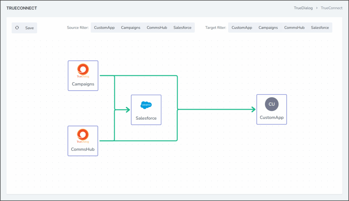Select the CommsHub node label
The width and height of the screenshot is (349, 201).
pos(83,149)
